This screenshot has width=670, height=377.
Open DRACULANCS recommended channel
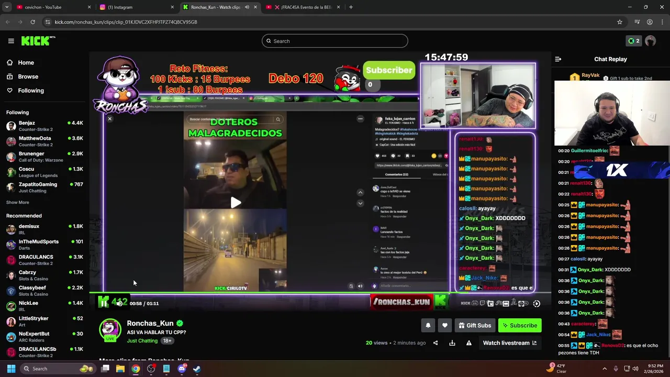click(x=44, y=260)
